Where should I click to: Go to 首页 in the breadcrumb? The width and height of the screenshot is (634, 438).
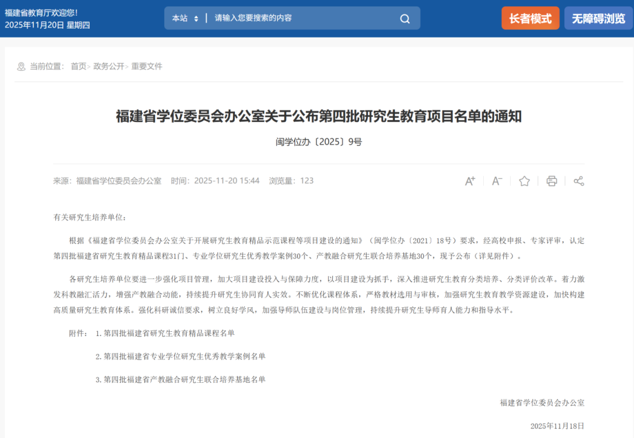click(78, 67)
